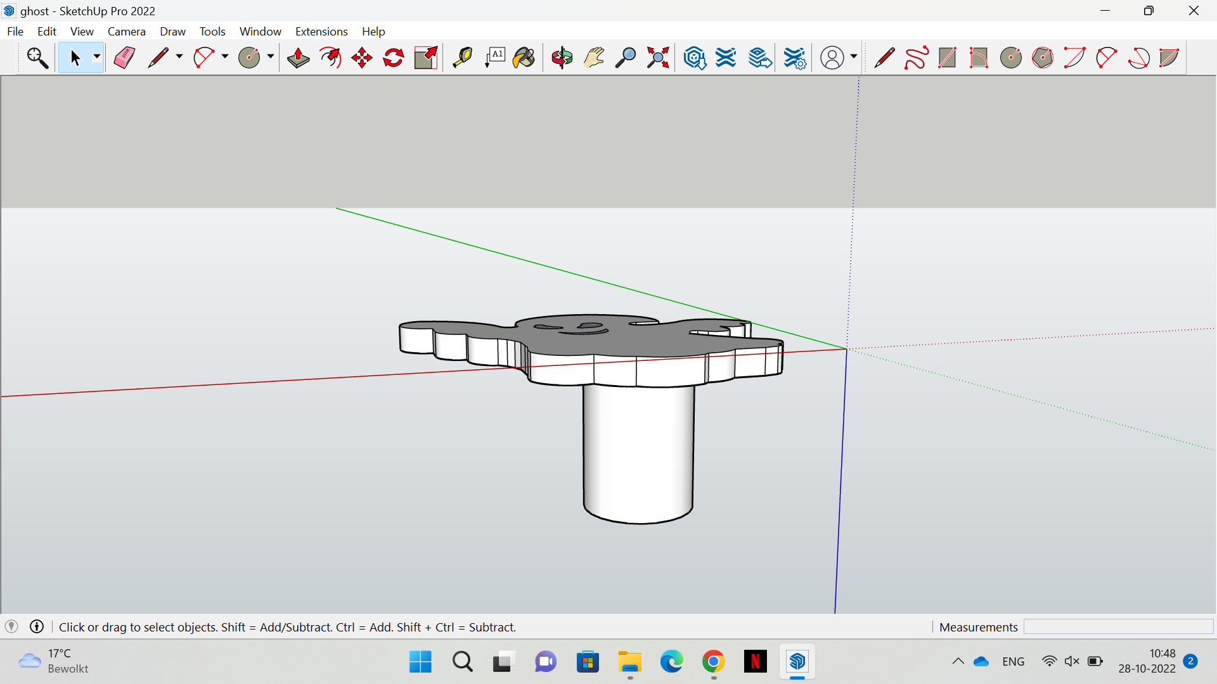This screenshot has height=684, width=1217.
Task: Open Google Chrome from the taskbar
Action: tap(713, 661)
